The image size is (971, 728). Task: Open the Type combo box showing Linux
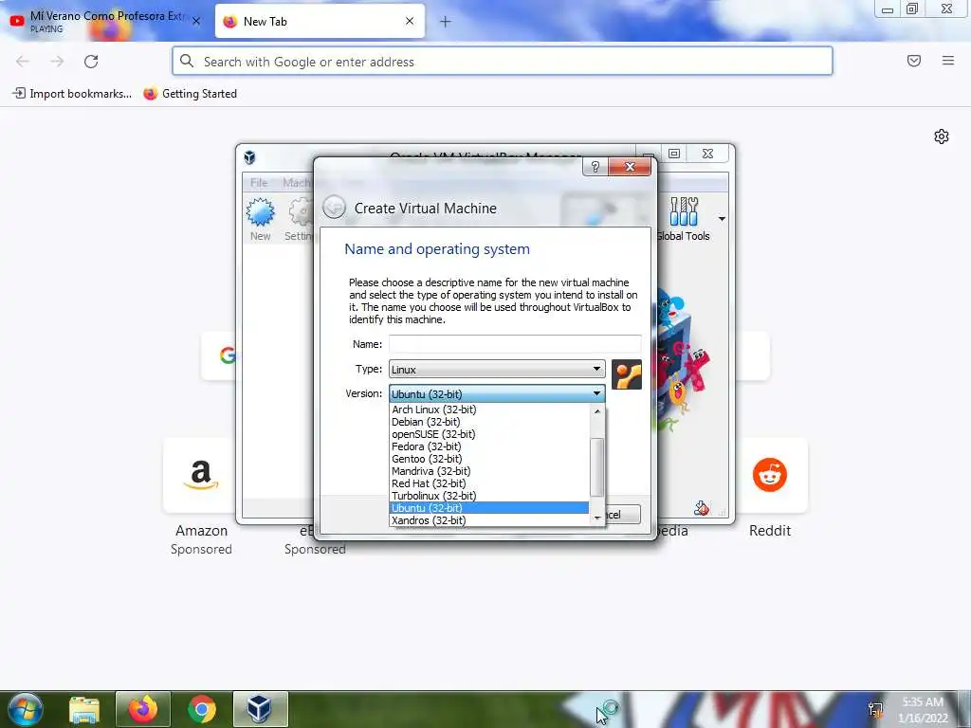(x=497, y=369)
